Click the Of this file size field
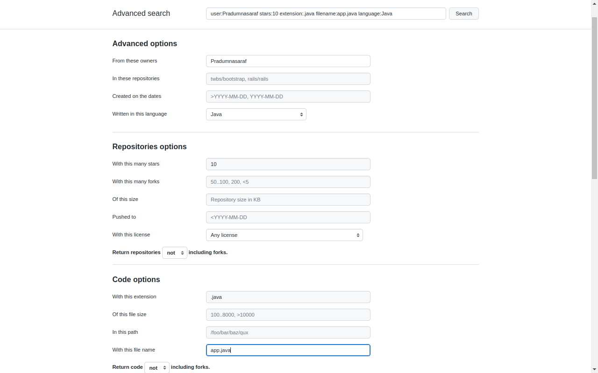 (288, 315)
